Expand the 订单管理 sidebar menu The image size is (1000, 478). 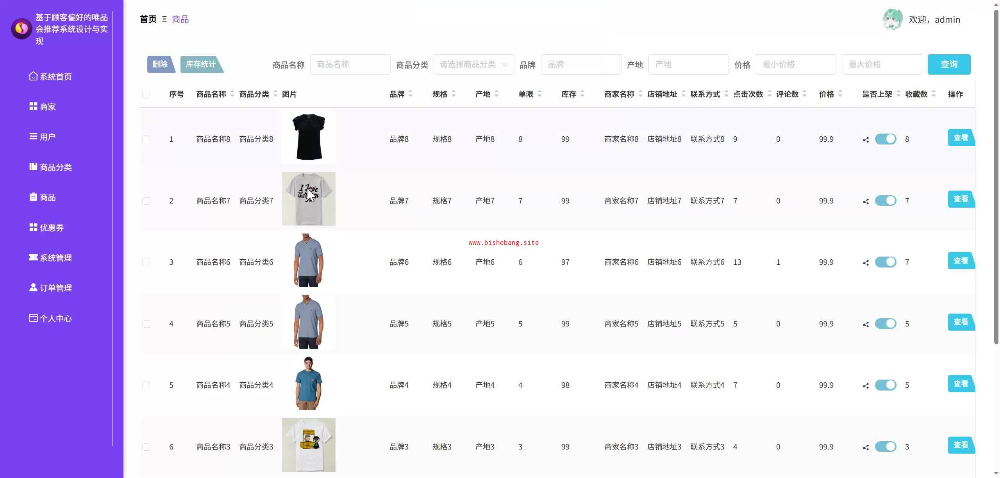[50, 288]
